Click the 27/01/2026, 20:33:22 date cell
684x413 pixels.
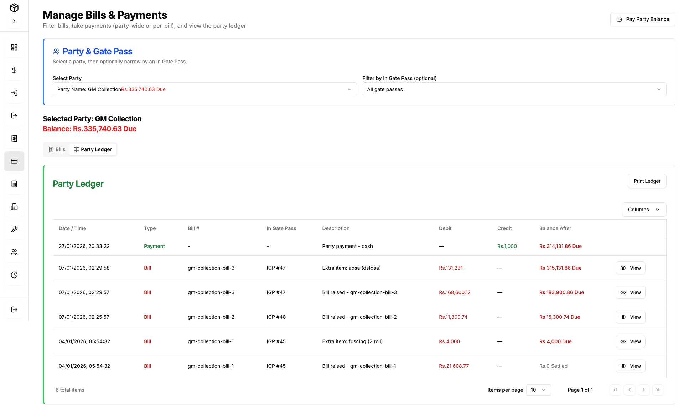click(x=84, y=246)
